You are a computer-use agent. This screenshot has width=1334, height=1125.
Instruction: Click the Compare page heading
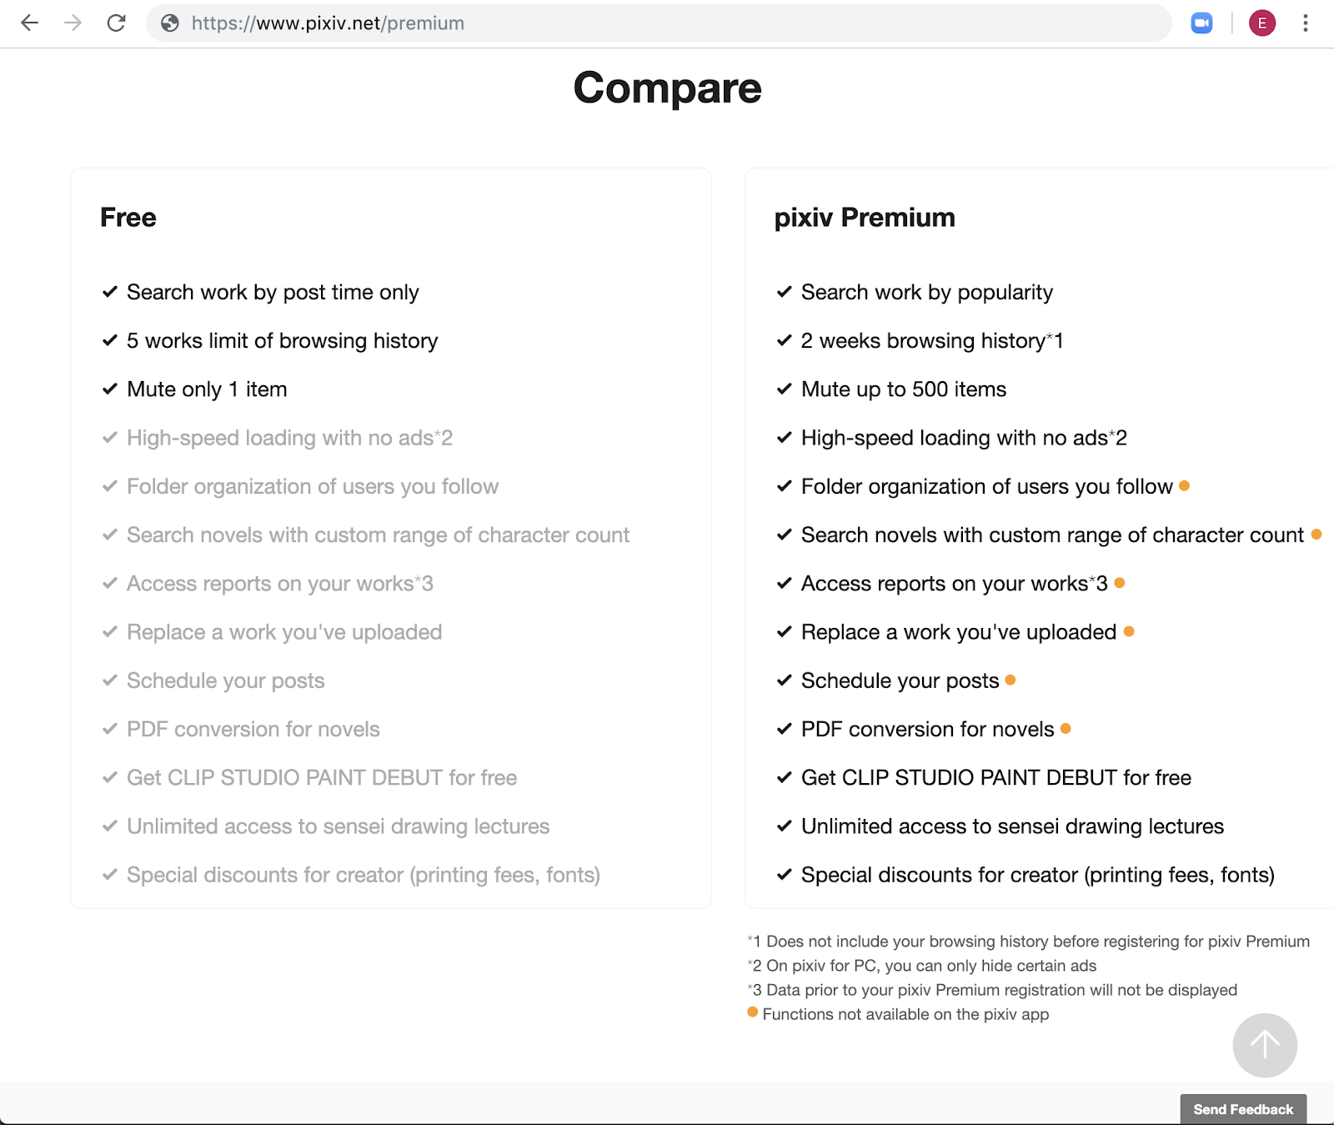(667, 88)
